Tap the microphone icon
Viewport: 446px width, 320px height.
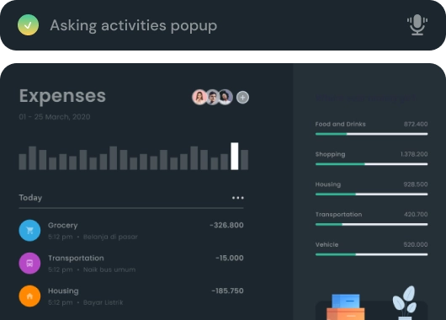pos(417,25)
